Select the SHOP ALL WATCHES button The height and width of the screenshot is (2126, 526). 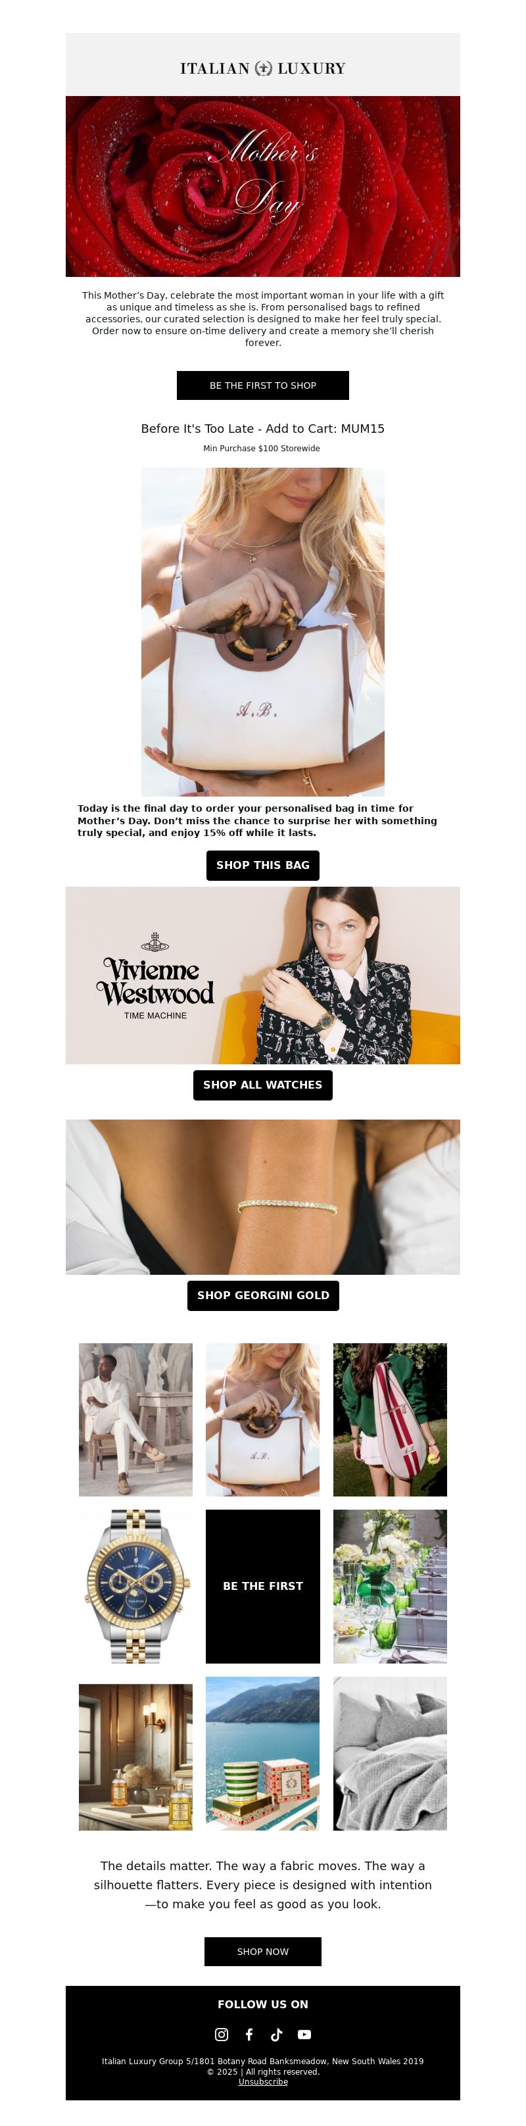tap(263, 1085)
